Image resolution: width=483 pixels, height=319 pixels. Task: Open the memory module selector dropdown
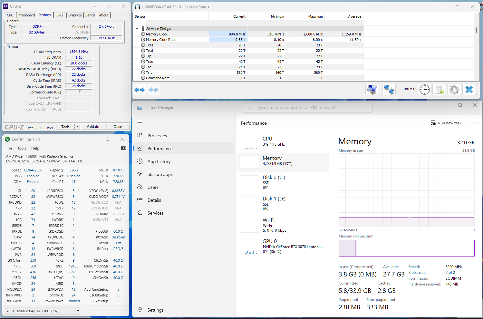coord(42,311)
